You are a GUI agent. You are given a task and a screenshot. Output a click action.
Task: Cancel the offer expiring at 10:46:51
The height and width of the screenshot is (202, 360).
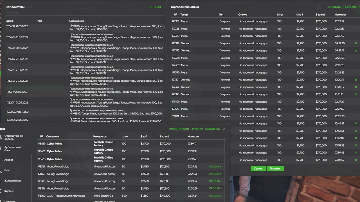(356, 131)
